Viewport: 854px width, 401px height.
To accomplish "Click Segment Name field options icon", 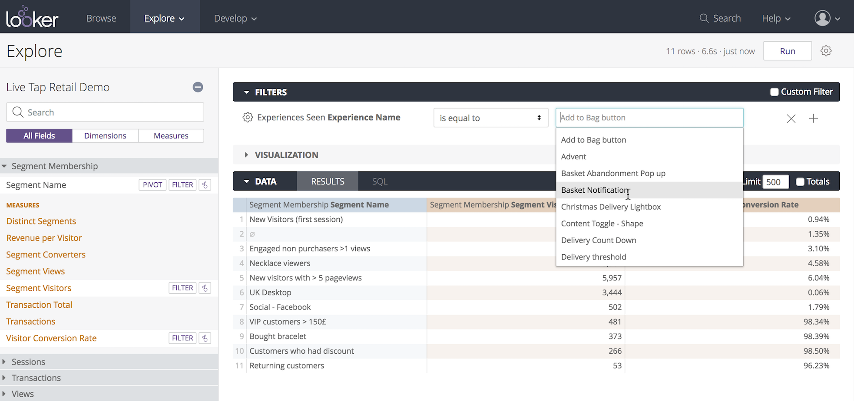I will (205, 185).
